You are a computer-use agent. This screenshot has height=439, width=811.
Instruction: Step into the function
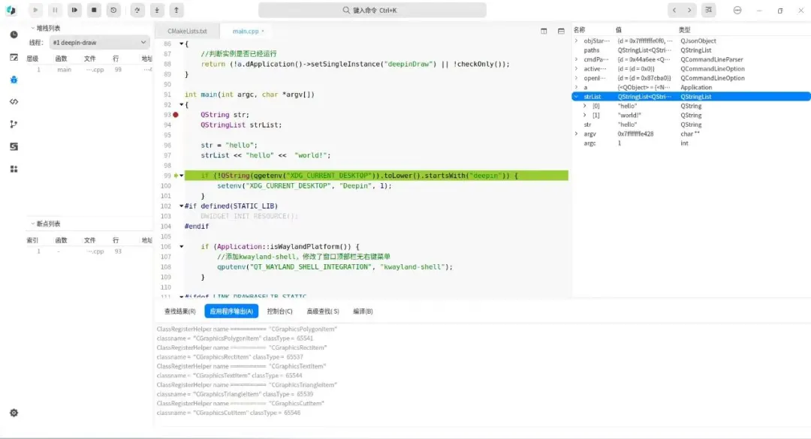point(157,10)
